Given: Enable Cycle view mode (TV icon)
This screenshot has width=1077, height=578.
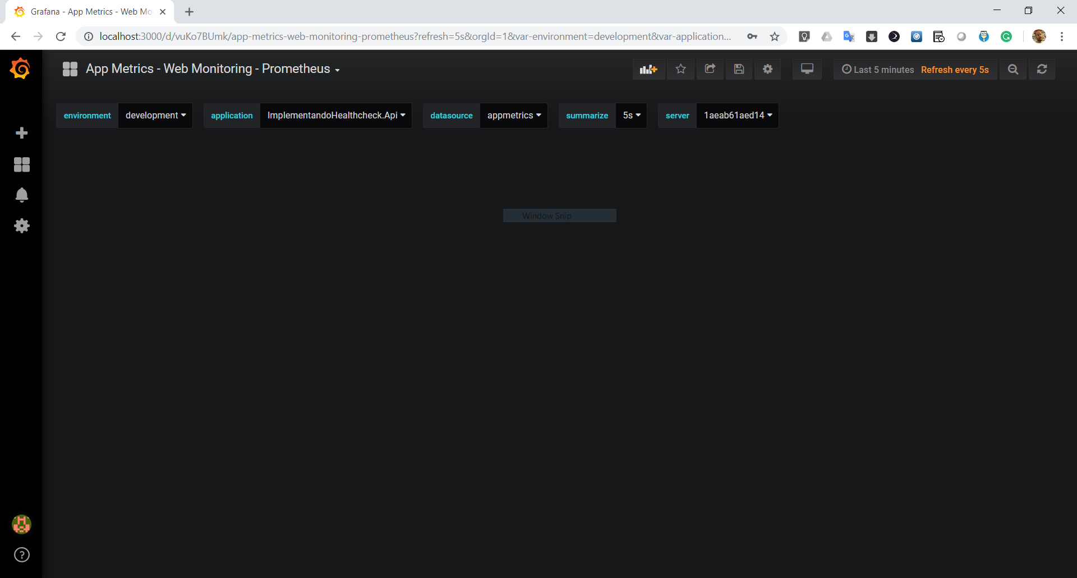Looking at the screenshot, I should pyautogui.click(x=807, y=69).
